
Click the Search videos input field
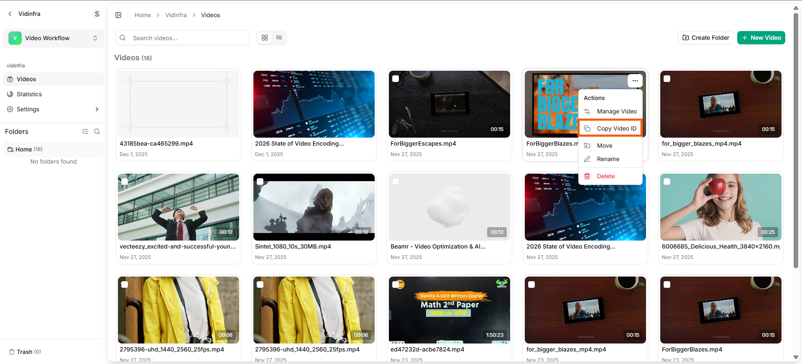click(183, 38)
